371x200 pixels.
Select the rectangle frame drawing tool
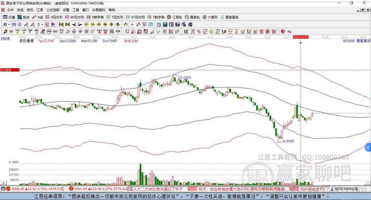point(127,32)
